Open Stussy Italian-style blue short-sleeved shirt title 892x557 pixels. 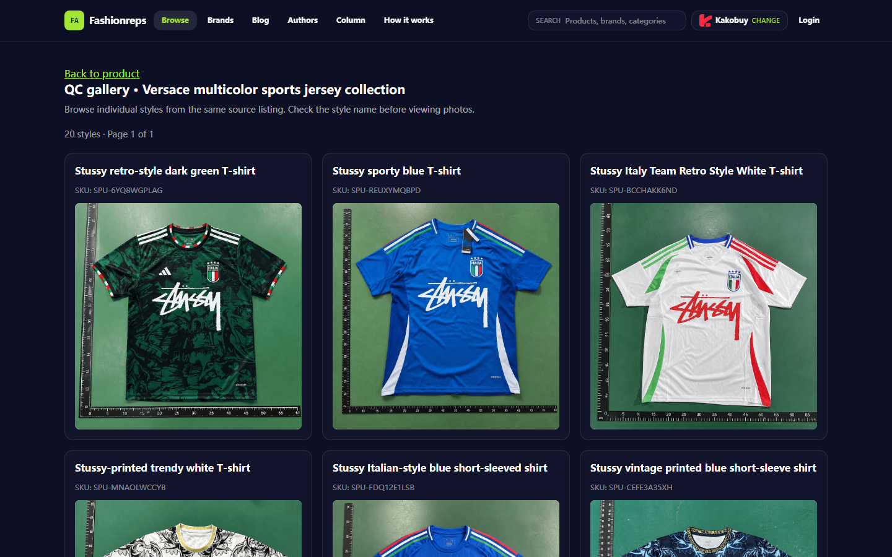440,468
